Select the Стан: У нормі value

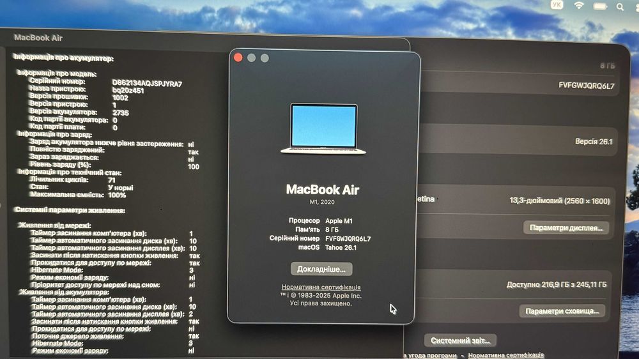click(121, 188)
